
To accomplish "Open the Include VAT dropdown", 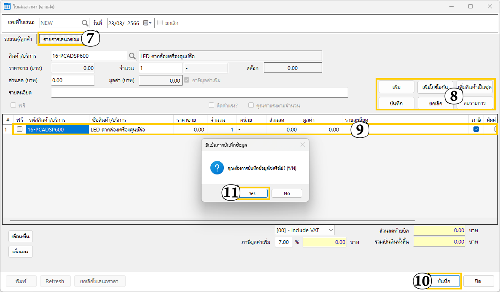I will pyautogui.click(x=305, y=230).
